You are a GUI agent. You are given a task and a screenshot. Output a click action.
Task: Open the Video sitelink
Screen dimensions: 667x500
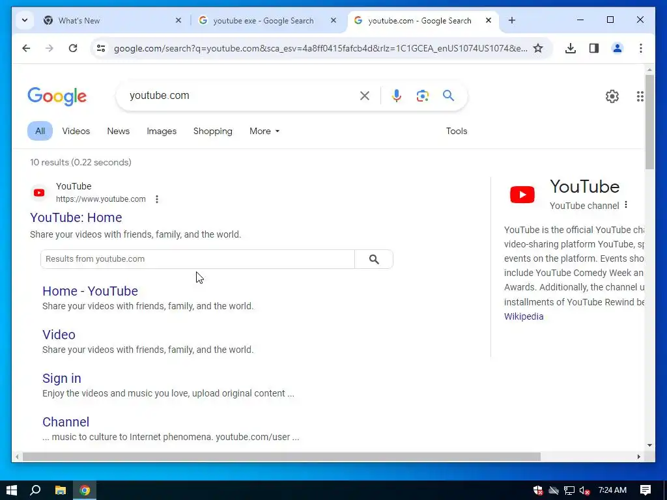click(59, 335)
